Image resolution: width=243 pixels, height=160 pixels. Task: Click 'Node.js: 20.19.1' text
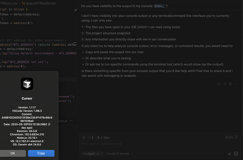[27, 138]
